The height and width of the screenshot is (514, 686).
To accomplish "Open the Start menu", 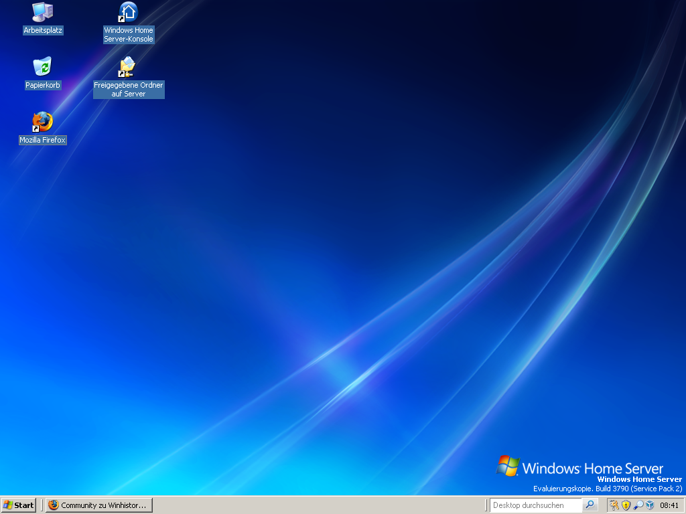I will pos(19,505).
